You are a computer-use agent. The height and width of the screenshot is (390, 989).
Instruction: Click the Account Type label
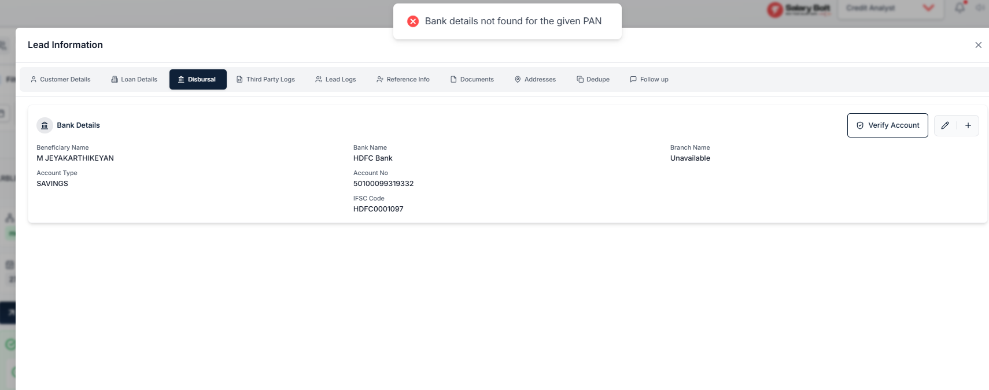[x=57, y=173]
